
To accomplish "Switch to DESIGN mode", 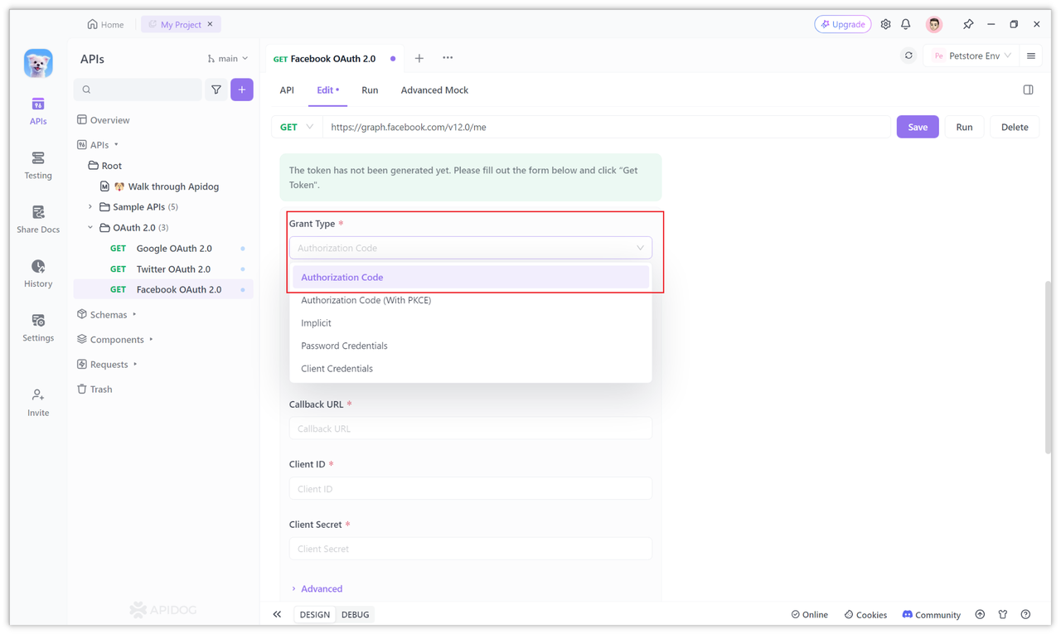I will 315,614.
